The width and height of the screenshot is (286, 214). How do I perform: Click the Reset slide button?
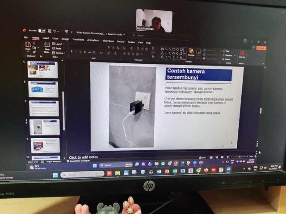(x=58, y=49)
